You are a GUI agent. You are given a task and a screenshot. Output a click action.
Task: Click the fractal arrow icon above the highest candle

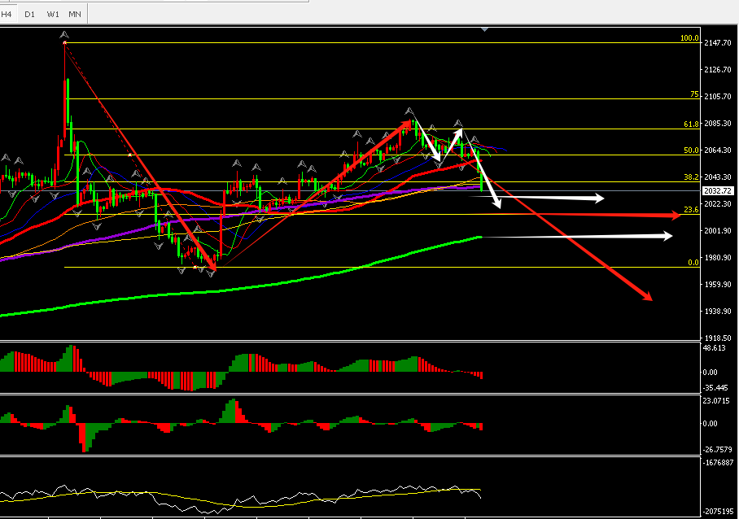64,34
